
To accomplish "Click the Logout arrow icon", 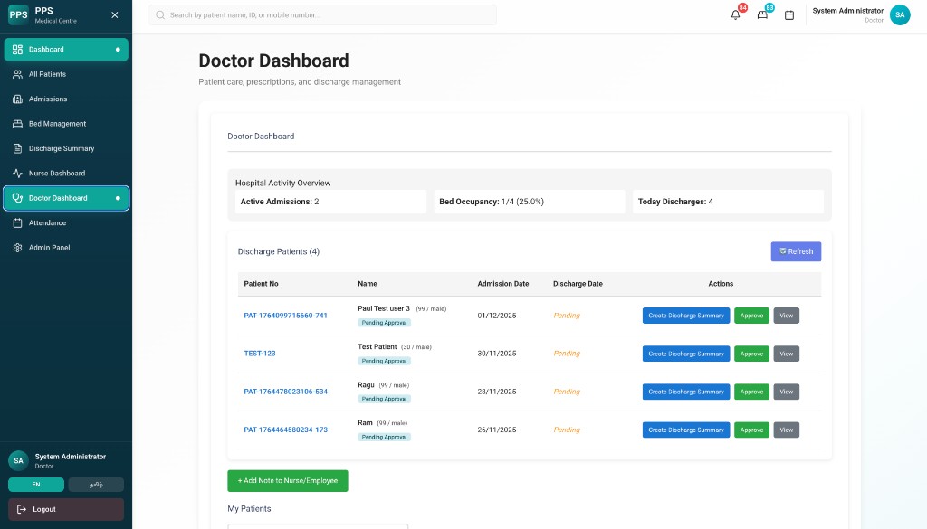I will (22, 509).
